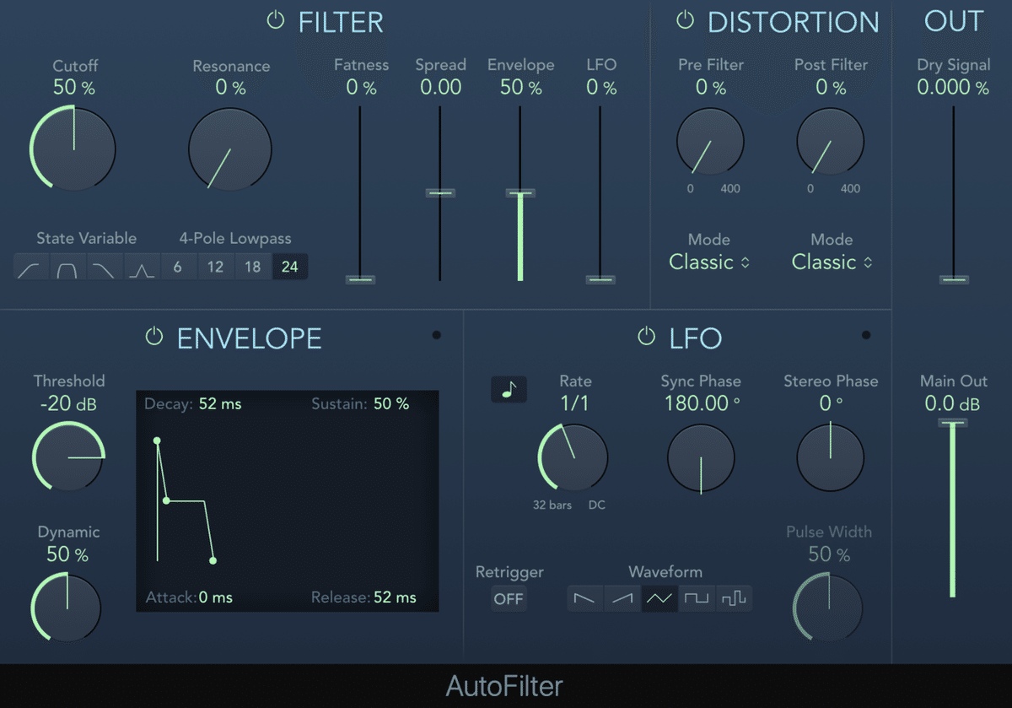1012x708 pixels.
Task: Click the Stereo Phase value 0°
Action: (832, 403)
